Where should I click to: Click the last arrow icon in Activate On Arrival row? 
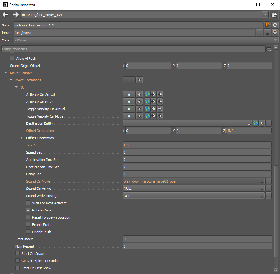[160, 95]
